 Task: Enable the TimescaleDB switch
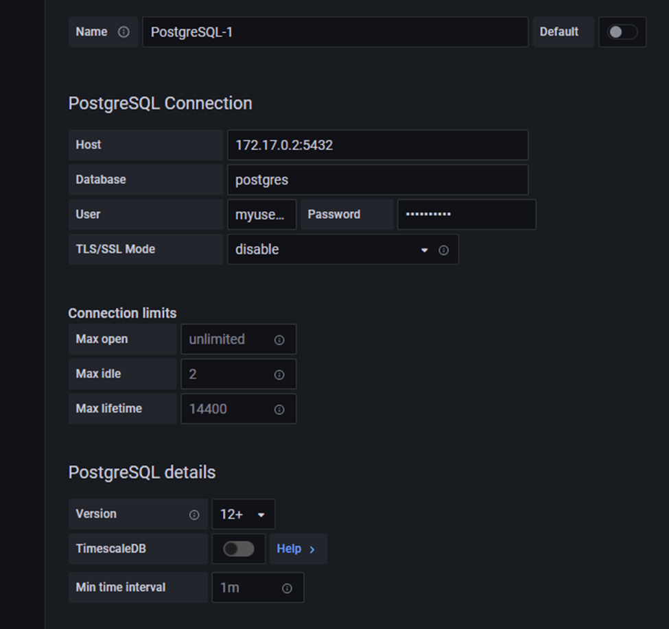point(239,549)
